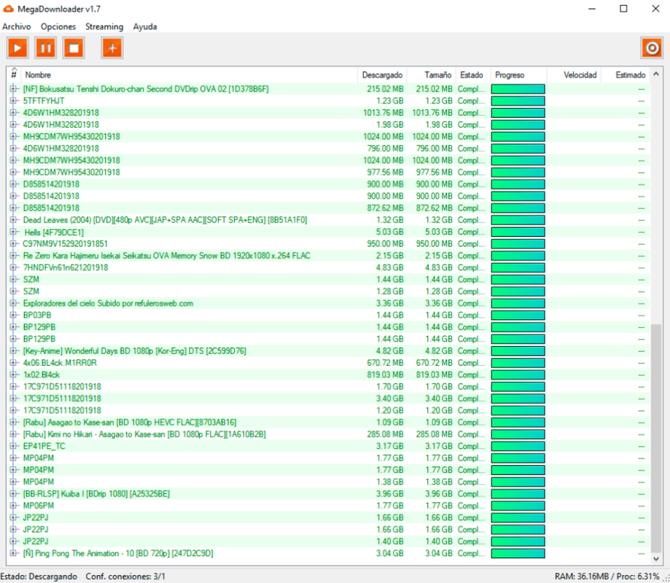Click progress bar of Hells row
The width and height of the screenshot is (670, 583).
click(518, 232)
